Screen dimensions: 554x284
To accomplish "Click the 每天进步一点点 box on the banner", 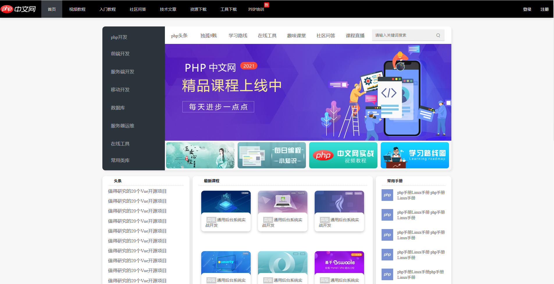I will [218, 107].
